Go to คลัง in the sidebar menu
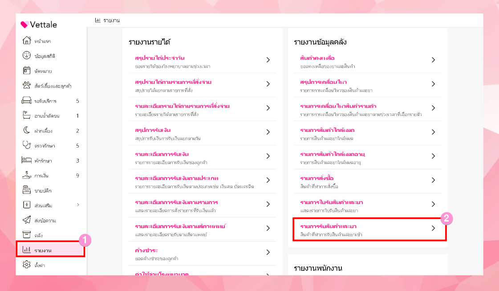 (38, 235)
